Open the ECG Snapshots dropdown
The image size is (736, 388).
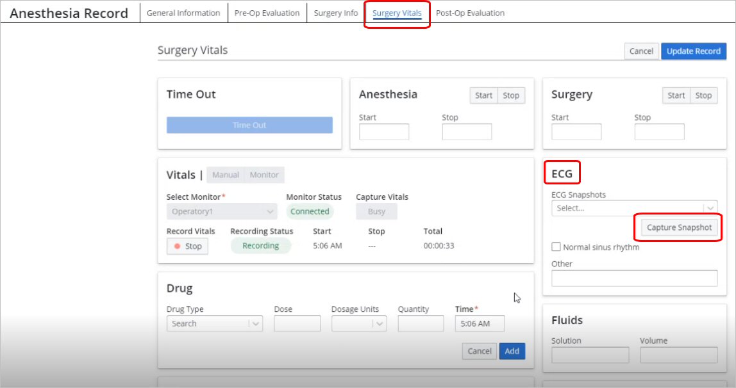[633, 208]
